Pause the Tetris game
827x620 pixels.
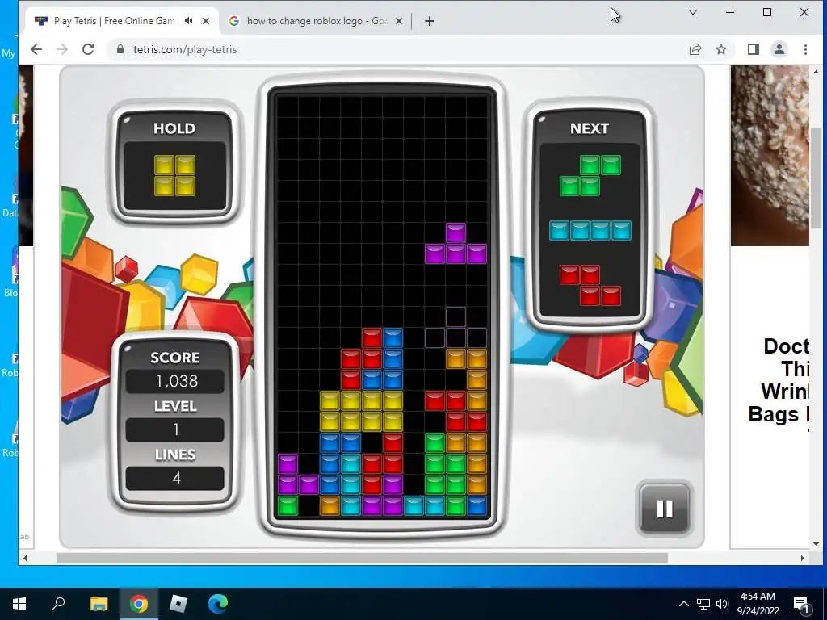tap(664, 509)
